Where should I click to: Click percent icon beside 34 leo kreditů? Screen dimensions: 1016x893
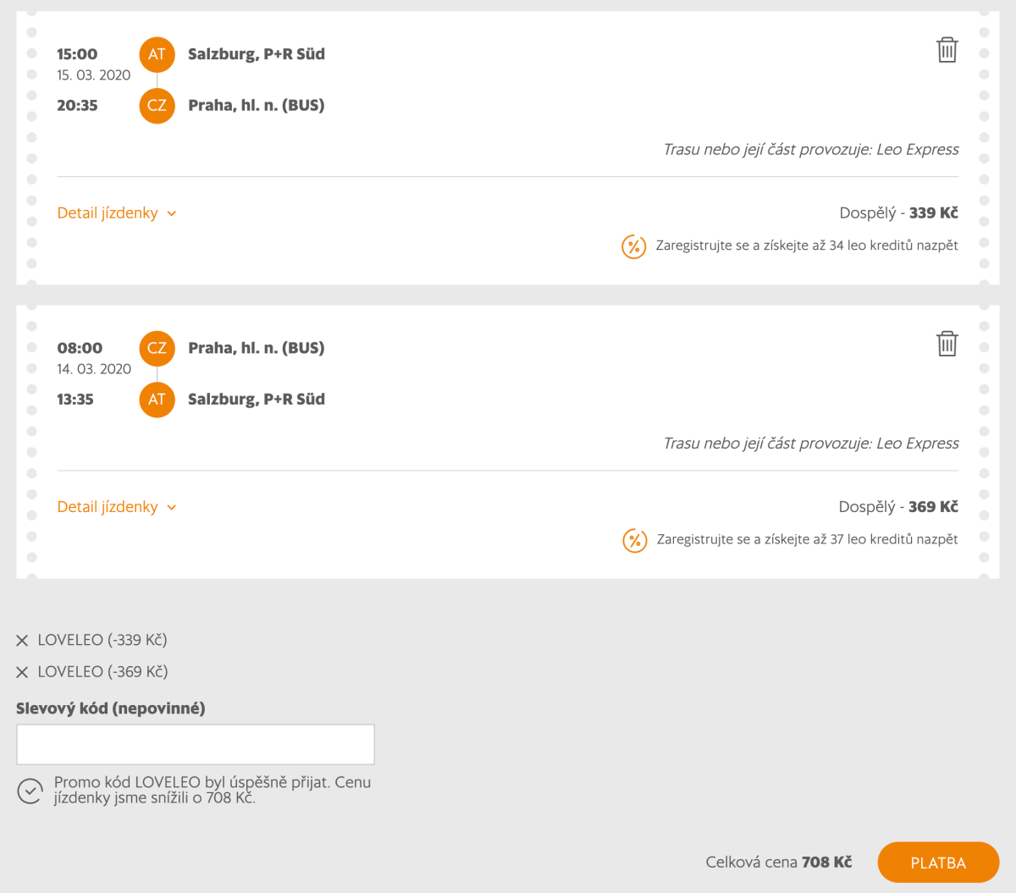(x=634, y=246)
